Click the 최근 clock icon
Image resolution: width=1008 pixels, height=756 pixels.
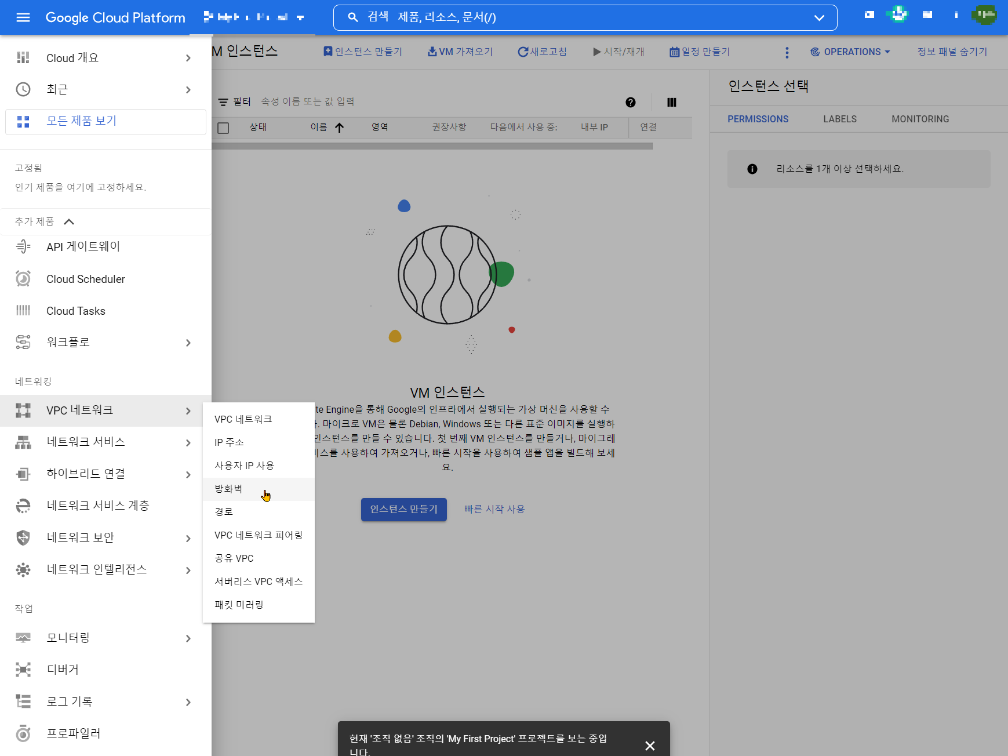tap(23, 89)
